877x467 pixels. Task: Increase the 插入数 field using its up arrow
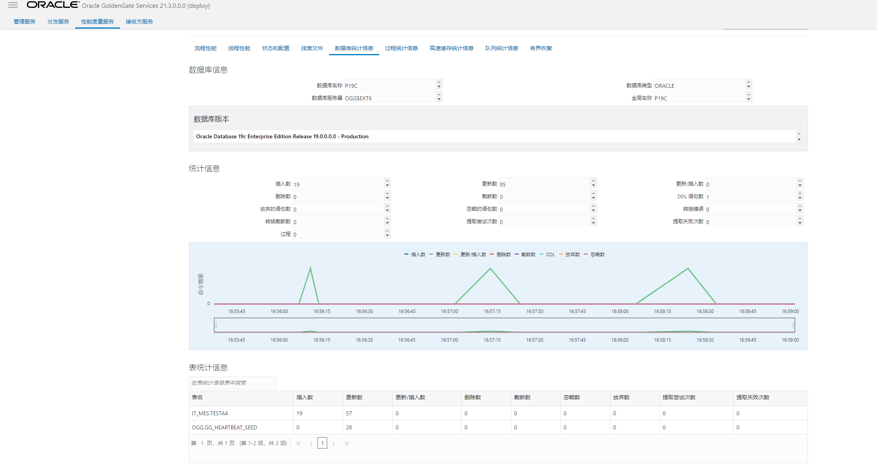[x=387, y=181]
